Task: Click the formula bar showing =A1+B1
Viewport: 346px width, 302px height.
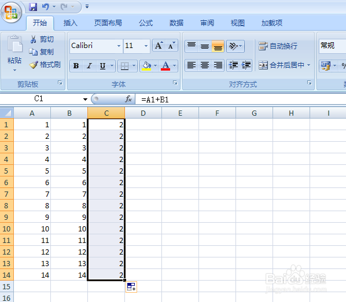Action: 241,100
